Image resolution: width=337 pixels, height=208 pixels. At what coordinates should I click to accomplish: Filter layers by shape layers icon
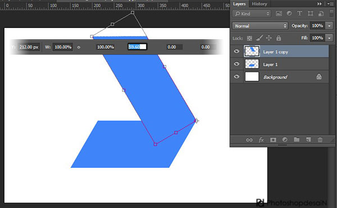(x=310, y=13)
